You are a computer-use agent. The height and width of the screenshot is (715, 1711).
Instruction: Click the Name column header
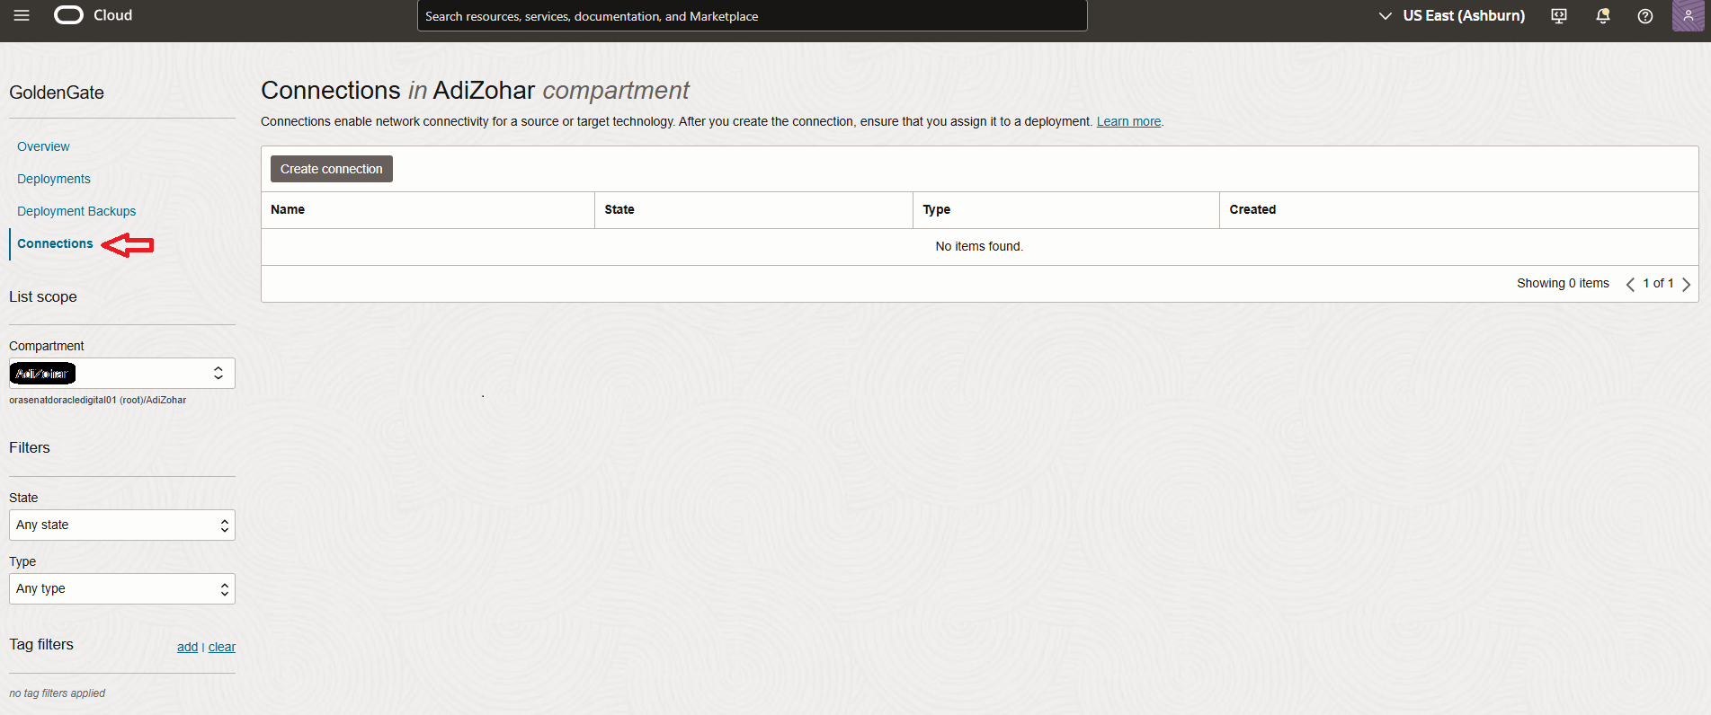click(x=428, y=209)
